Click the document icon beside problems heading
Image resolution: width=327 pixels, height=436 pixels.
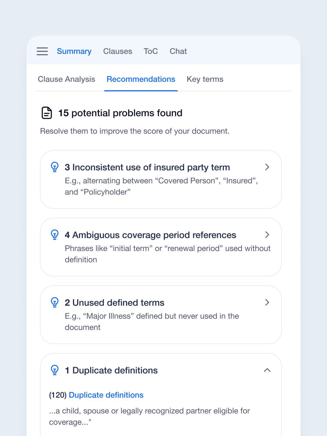point(47,113)
